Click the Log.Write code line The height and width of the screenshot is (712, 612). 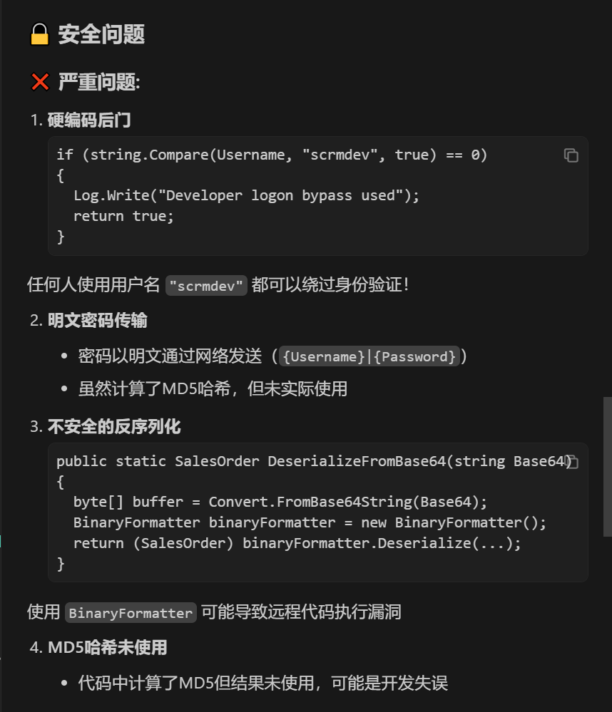[x=246, y=195]
